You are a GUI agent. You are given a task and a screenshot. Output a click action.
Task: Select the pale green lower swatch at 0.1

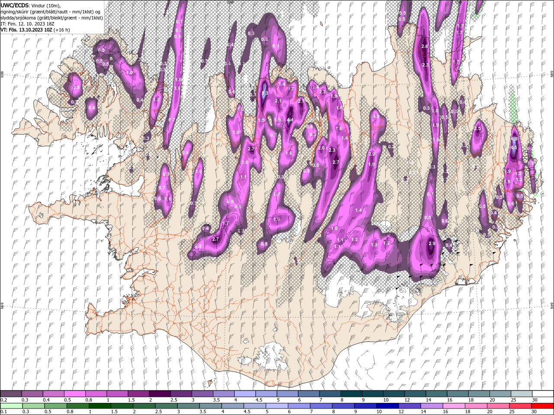pyautogui.click(x=11, y=406)
